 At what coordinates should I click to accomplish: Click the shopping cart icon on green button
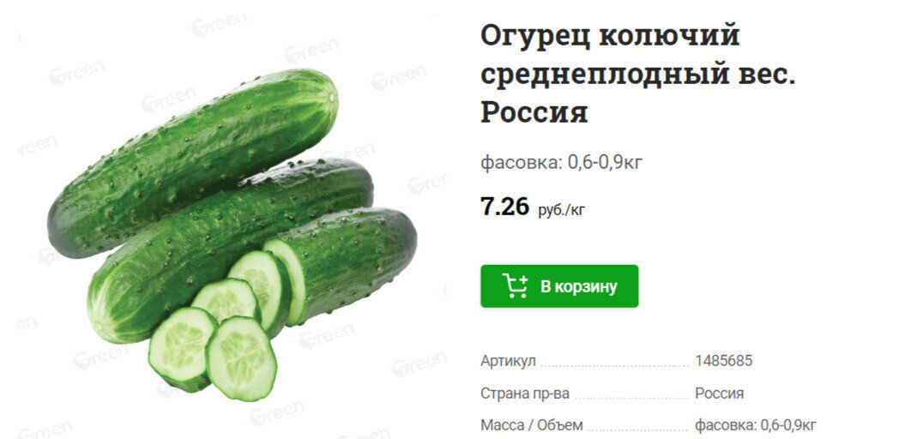(515, 286)
